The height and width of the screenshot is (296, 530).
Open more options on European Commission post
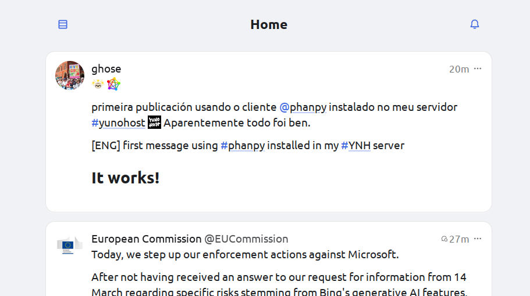(x=478, y=239)
